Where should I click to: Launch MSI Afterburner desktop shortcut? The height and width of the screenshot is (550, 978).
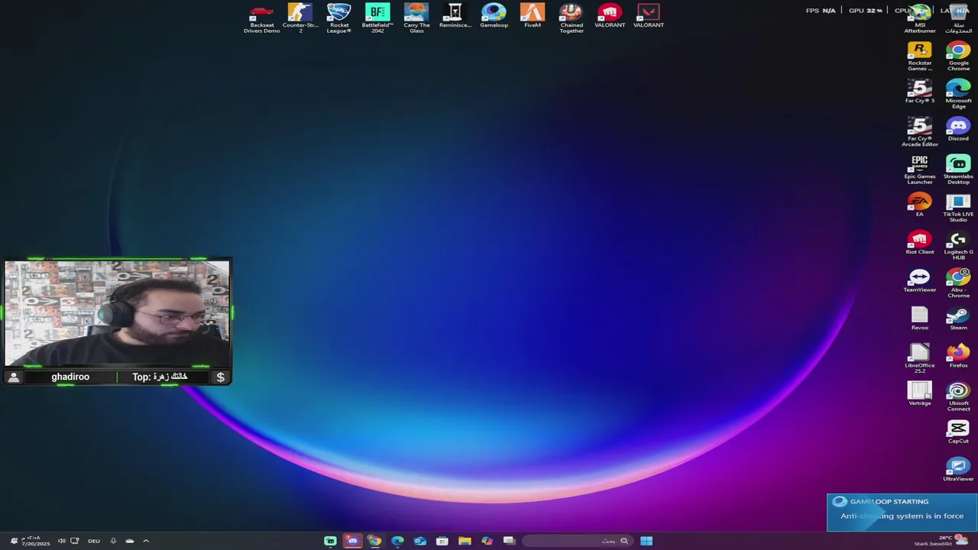click(920, 18)
